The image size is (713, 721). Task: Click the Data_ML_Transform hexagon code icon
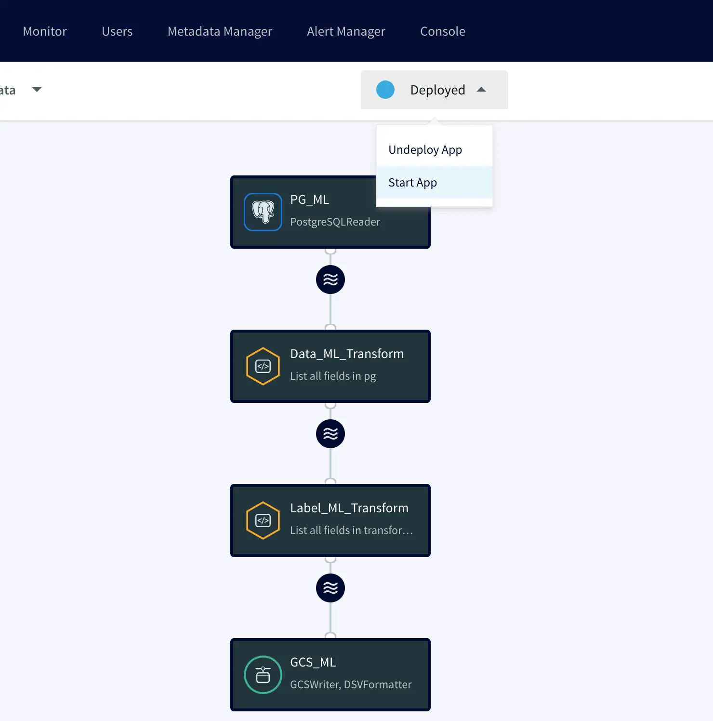[263, 366]
